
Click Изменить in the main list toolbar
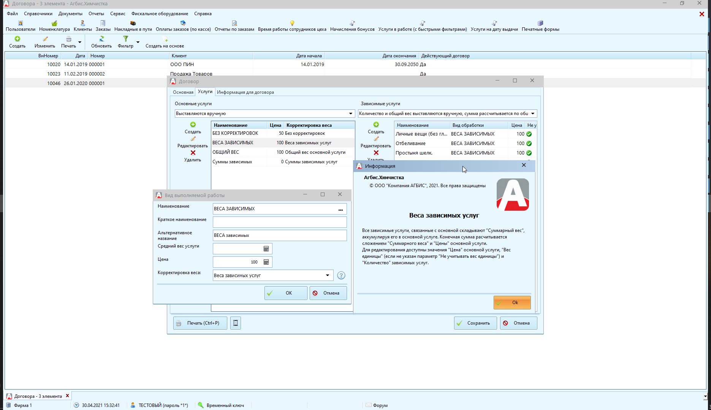click(45, 42)
